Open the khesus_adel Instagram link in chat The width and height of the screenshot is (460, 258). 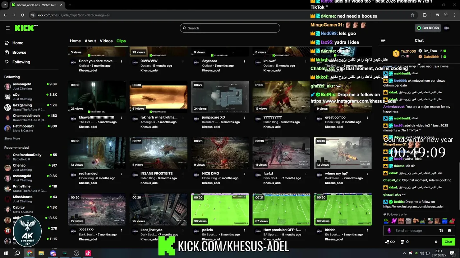pyautogui.click(x=413, y=206)
